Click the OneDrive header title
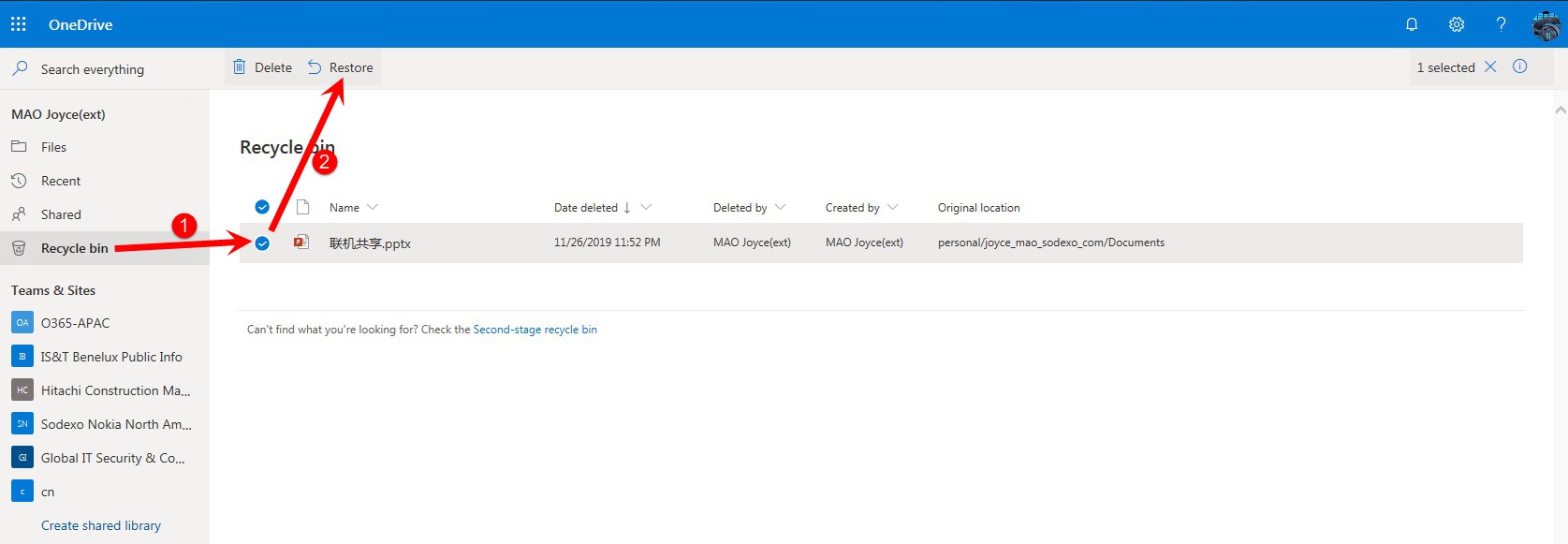This screenshot has height=544, width=1568. click(x=81, y=24)
